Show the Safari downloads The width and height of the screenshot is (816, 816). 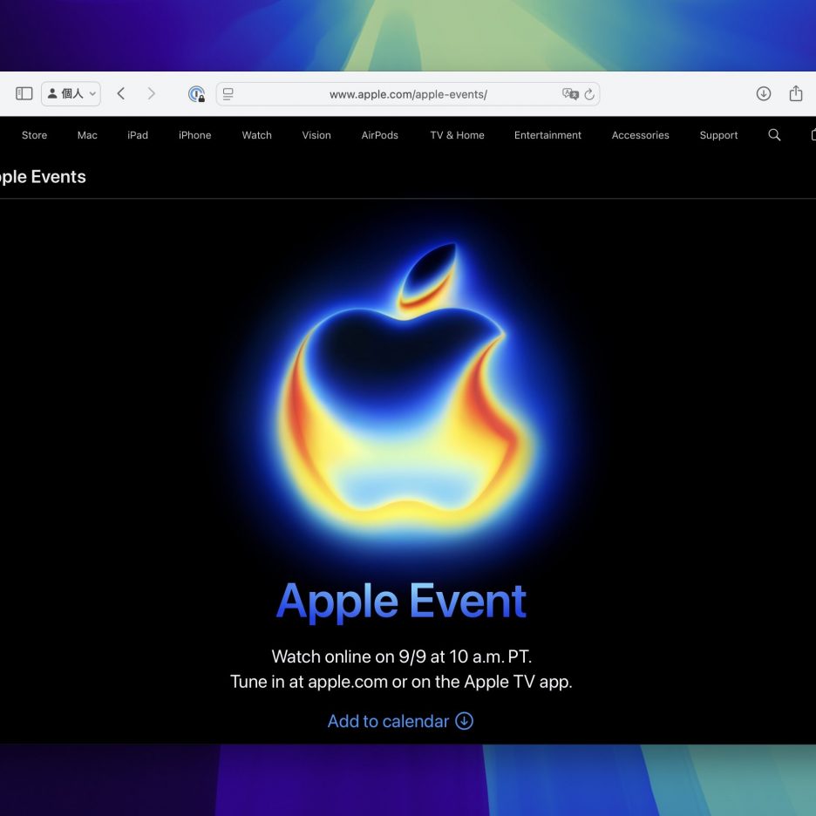click(764, 94)
